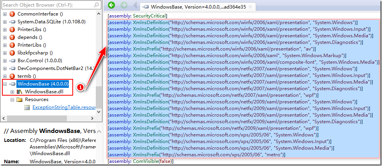Close the WindowsBase Version=4.0.0.0 tab

tap(251, 7)
